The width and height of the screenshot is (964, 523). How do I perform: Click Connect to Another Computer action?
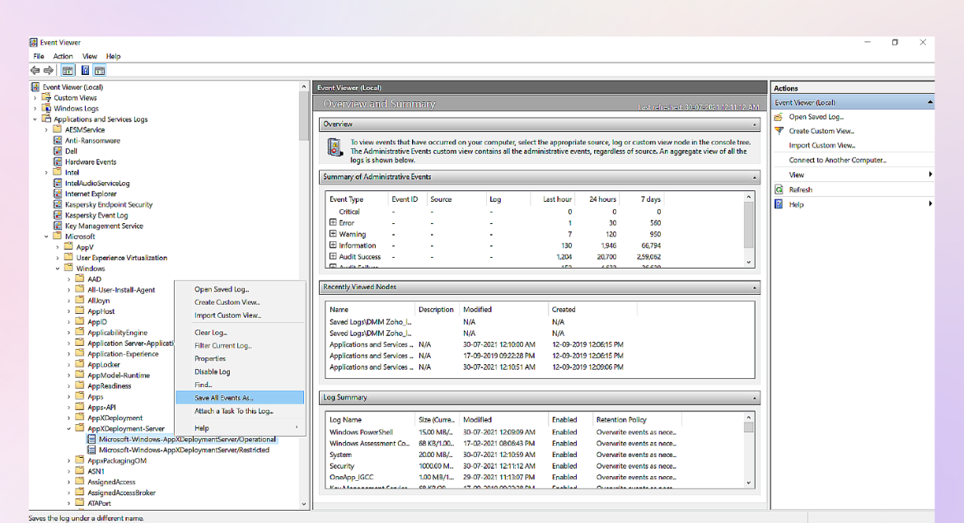pyautogui.click(x=837, y=160)
